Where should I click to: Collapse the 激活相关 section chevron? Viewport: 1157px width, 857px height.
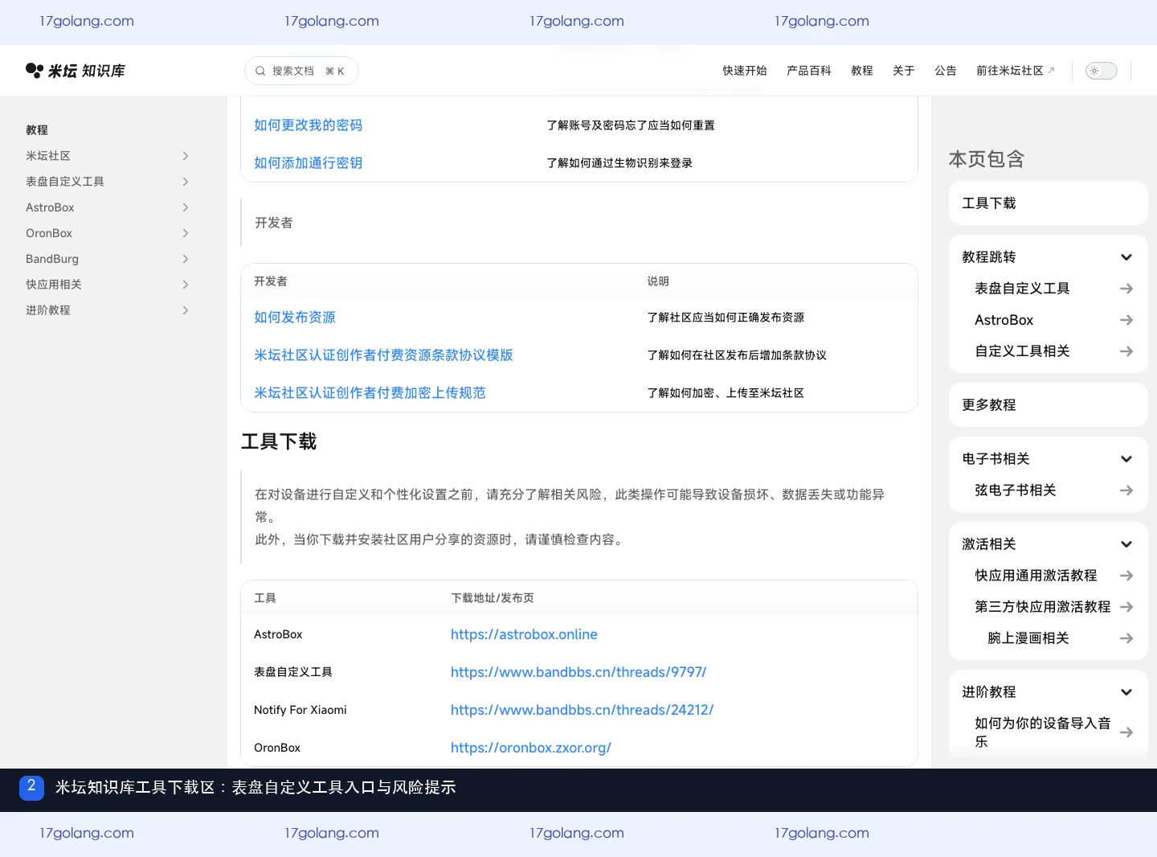point(1126,544)
